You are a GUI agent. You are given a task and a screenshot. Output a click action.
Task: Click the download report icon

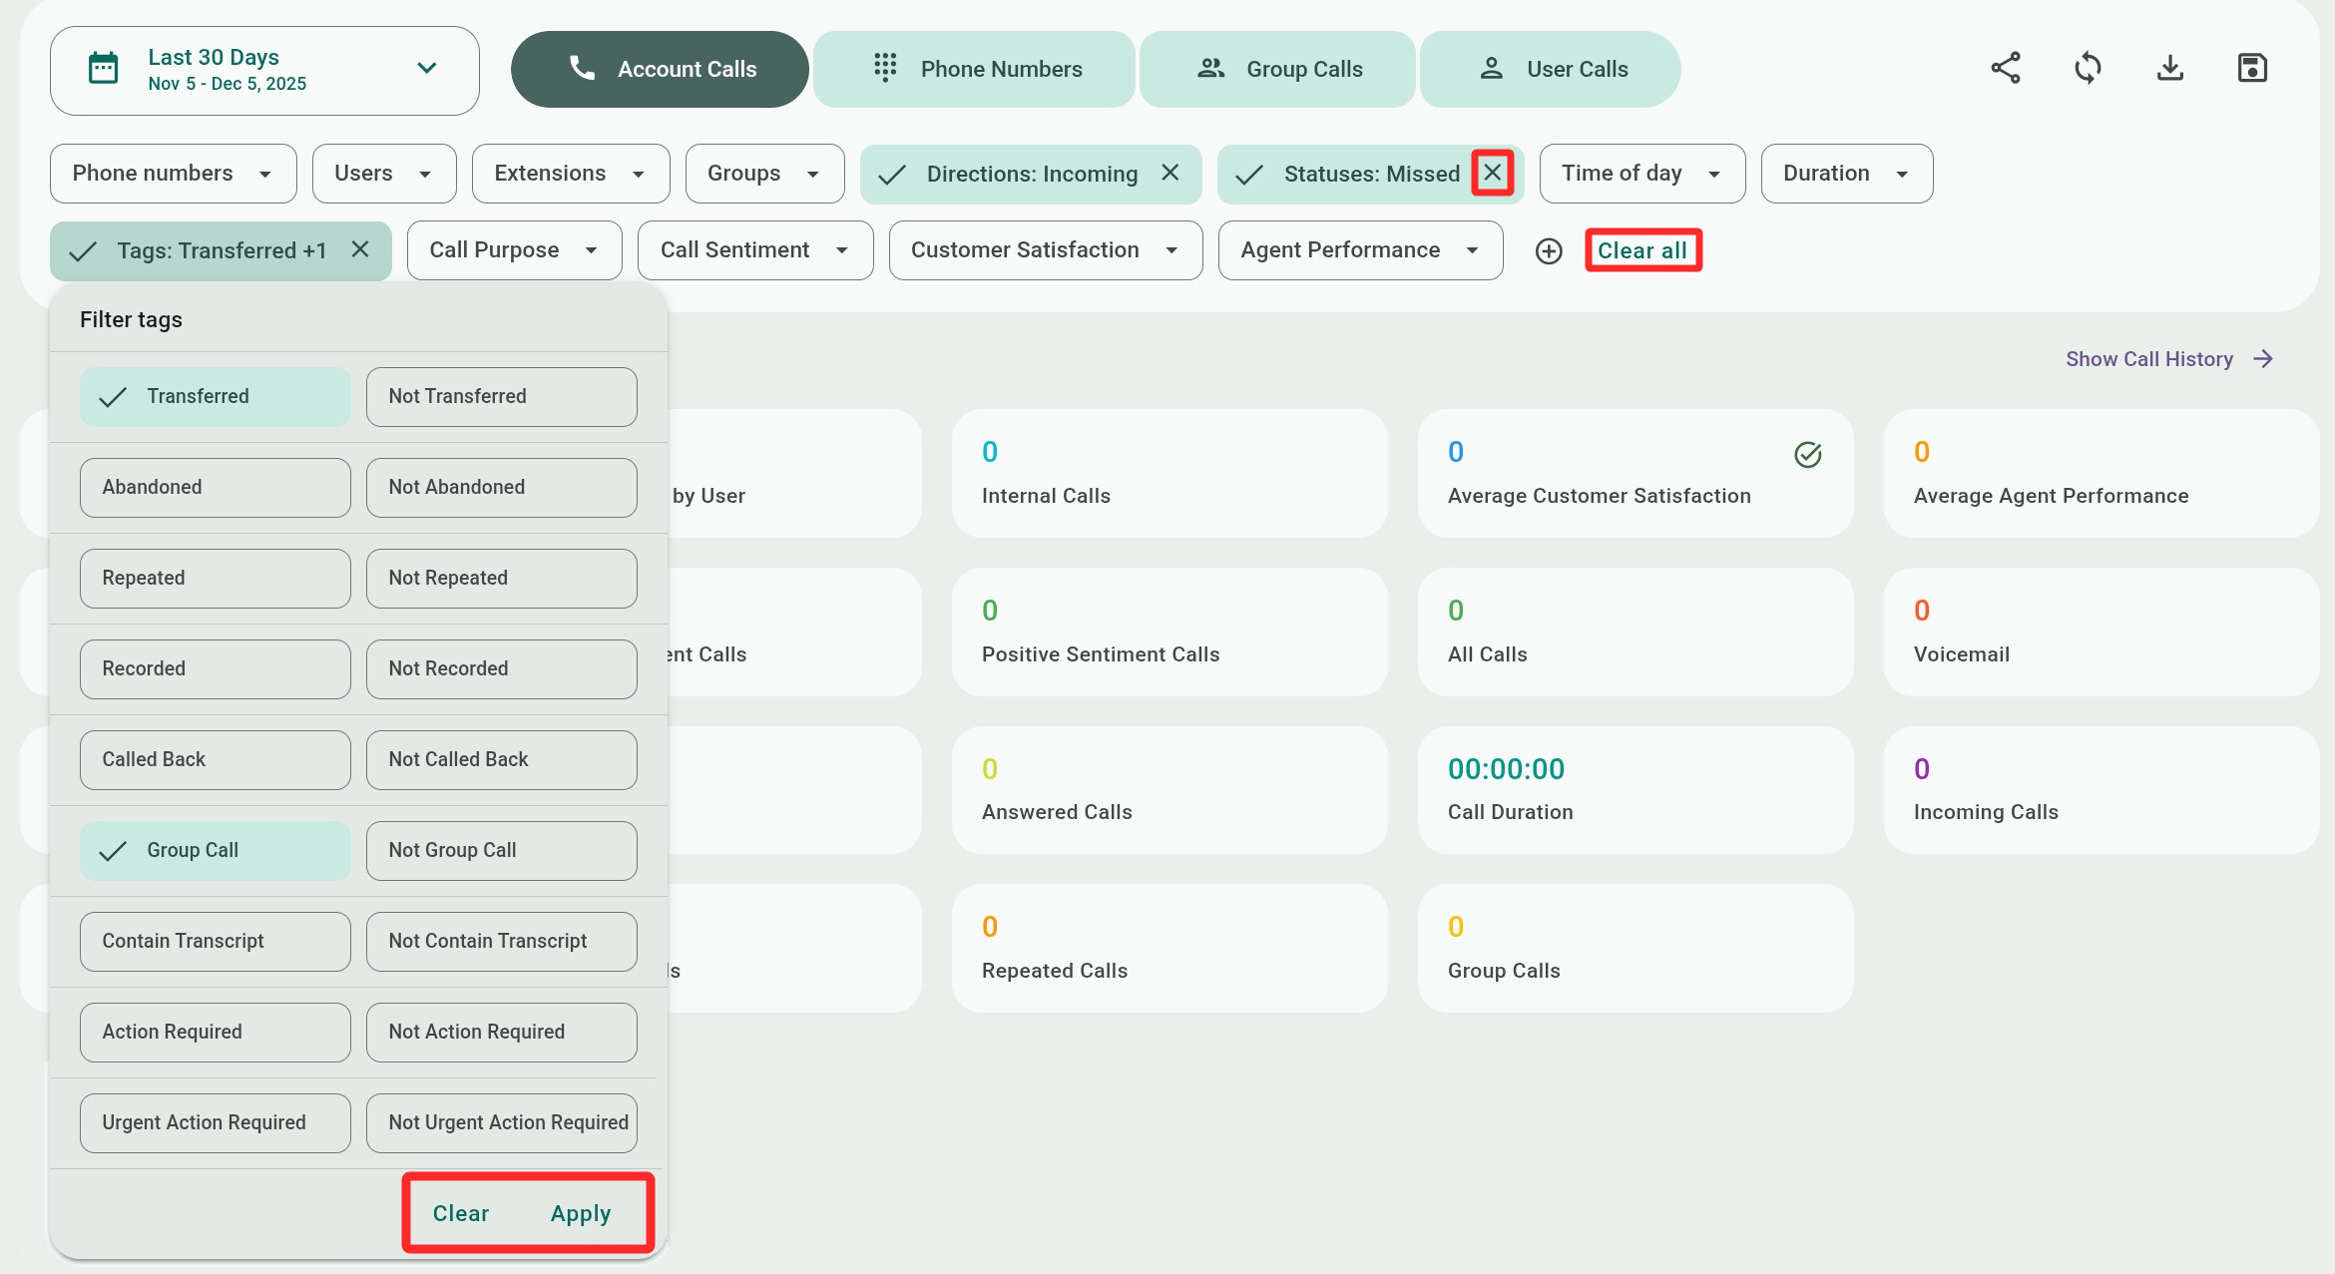2169,69
